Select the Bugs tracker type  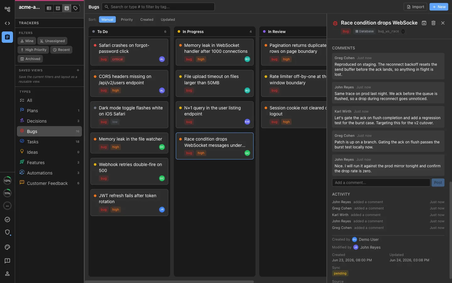coord(49,131)
